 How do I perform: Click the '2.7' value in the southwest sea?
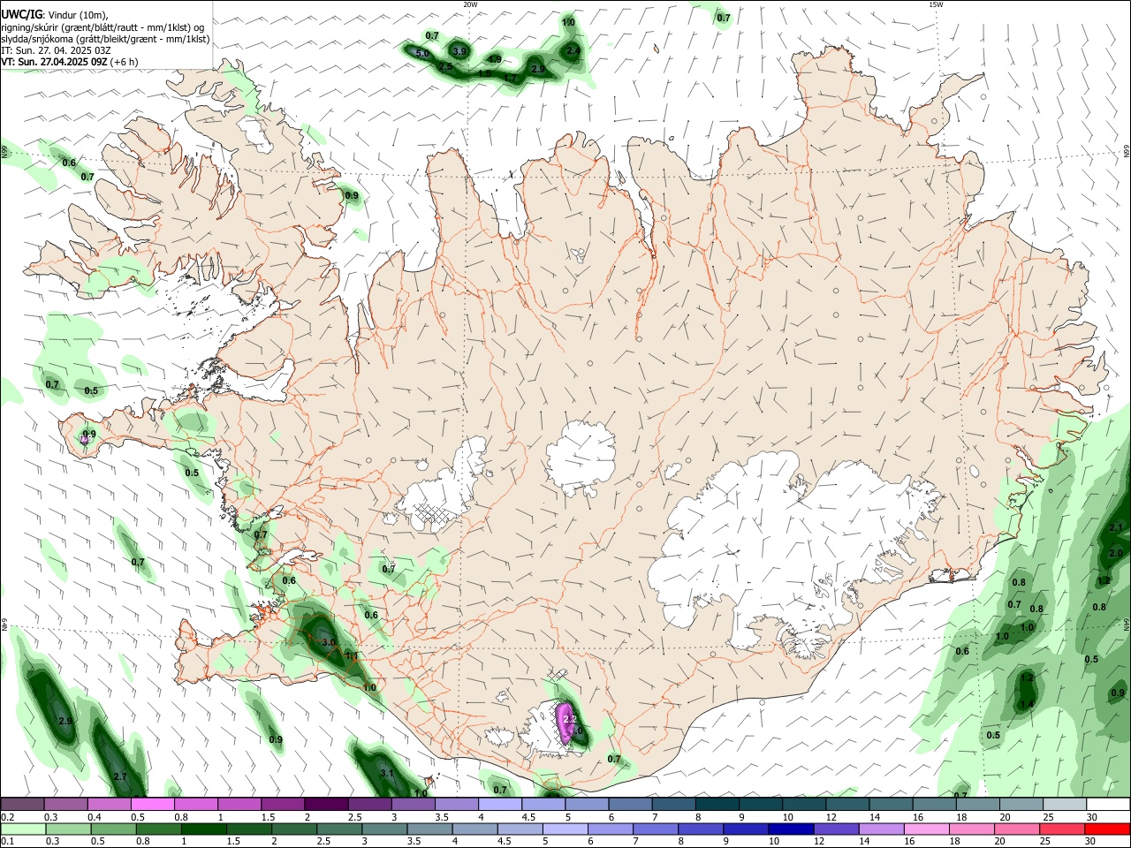point(121,776)
